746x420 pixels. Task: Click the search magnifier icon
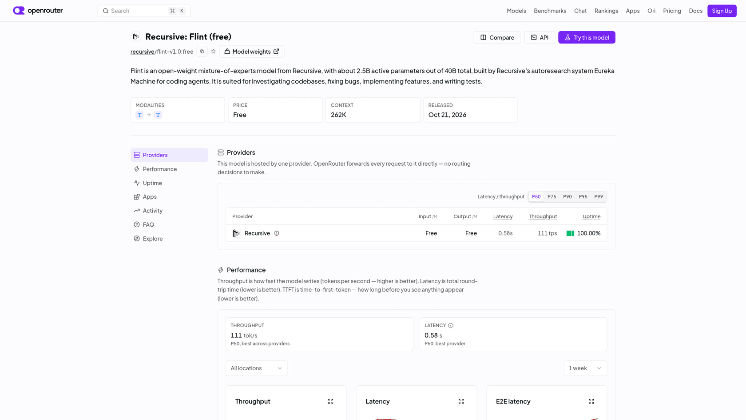[x=106, y=11]
